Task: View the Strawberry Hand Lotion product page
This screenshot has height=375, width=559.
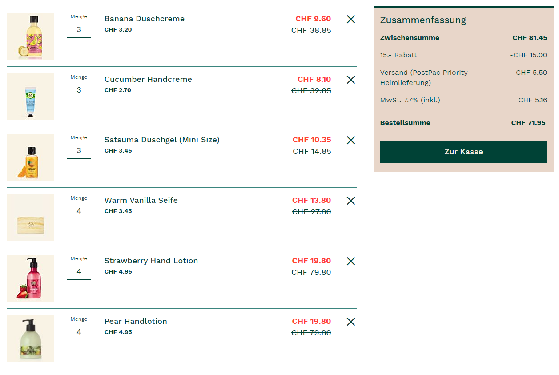Action: (x=151, y=261)
